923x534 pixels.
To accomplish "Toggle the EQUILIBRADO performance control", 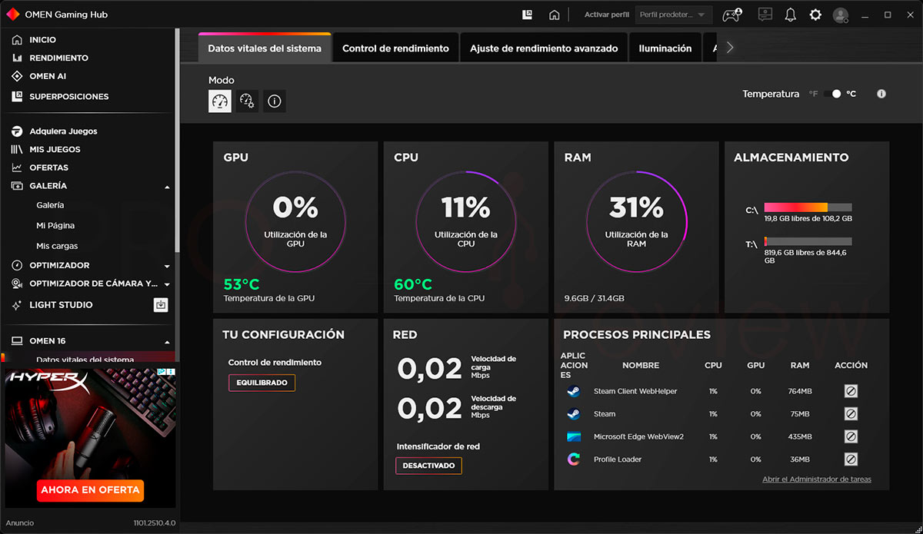I will [262, 383].
